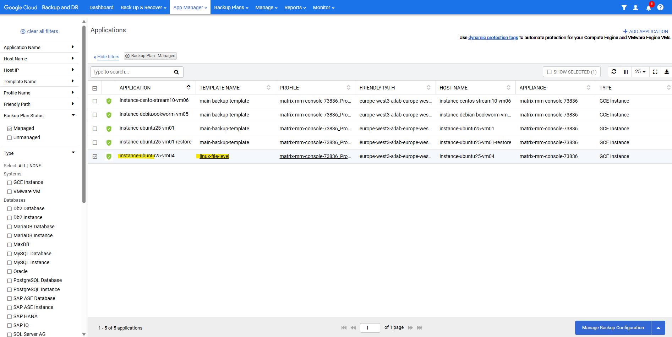Open the column chooser icon
The width and height of the screenshot is (672, 337).
[x=626, y=72]
